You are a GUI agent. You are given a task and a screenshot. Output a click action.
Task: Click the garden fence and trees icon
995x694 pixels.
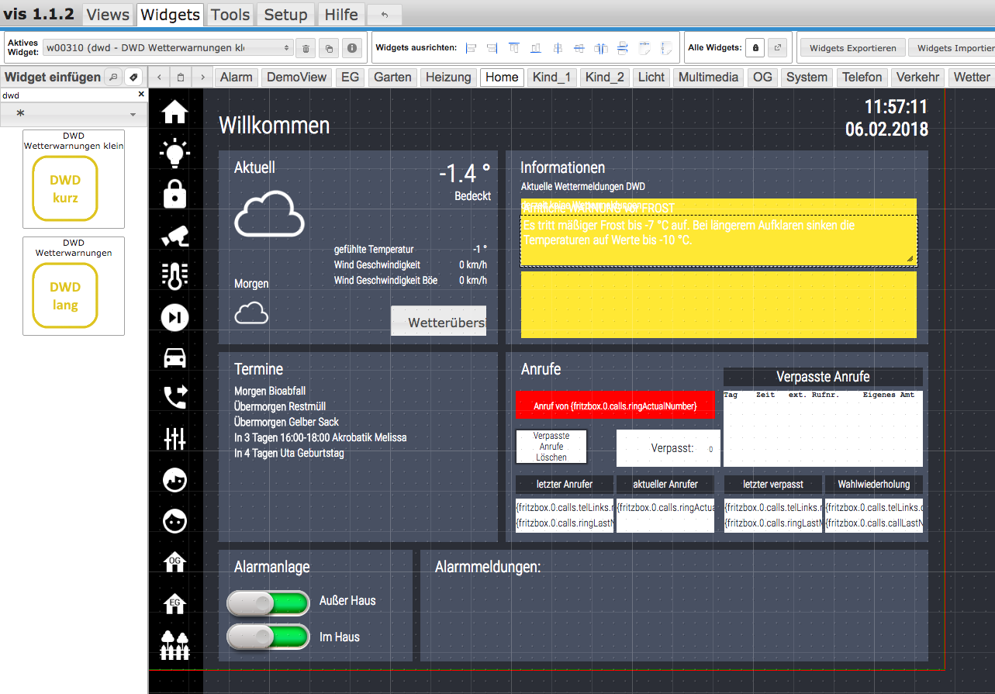174,644
